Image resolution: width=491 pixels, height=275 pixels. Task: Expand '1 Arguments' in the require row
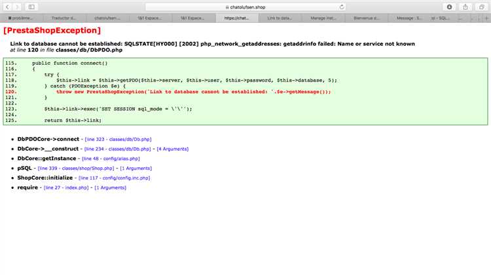(x=110, y=188)
